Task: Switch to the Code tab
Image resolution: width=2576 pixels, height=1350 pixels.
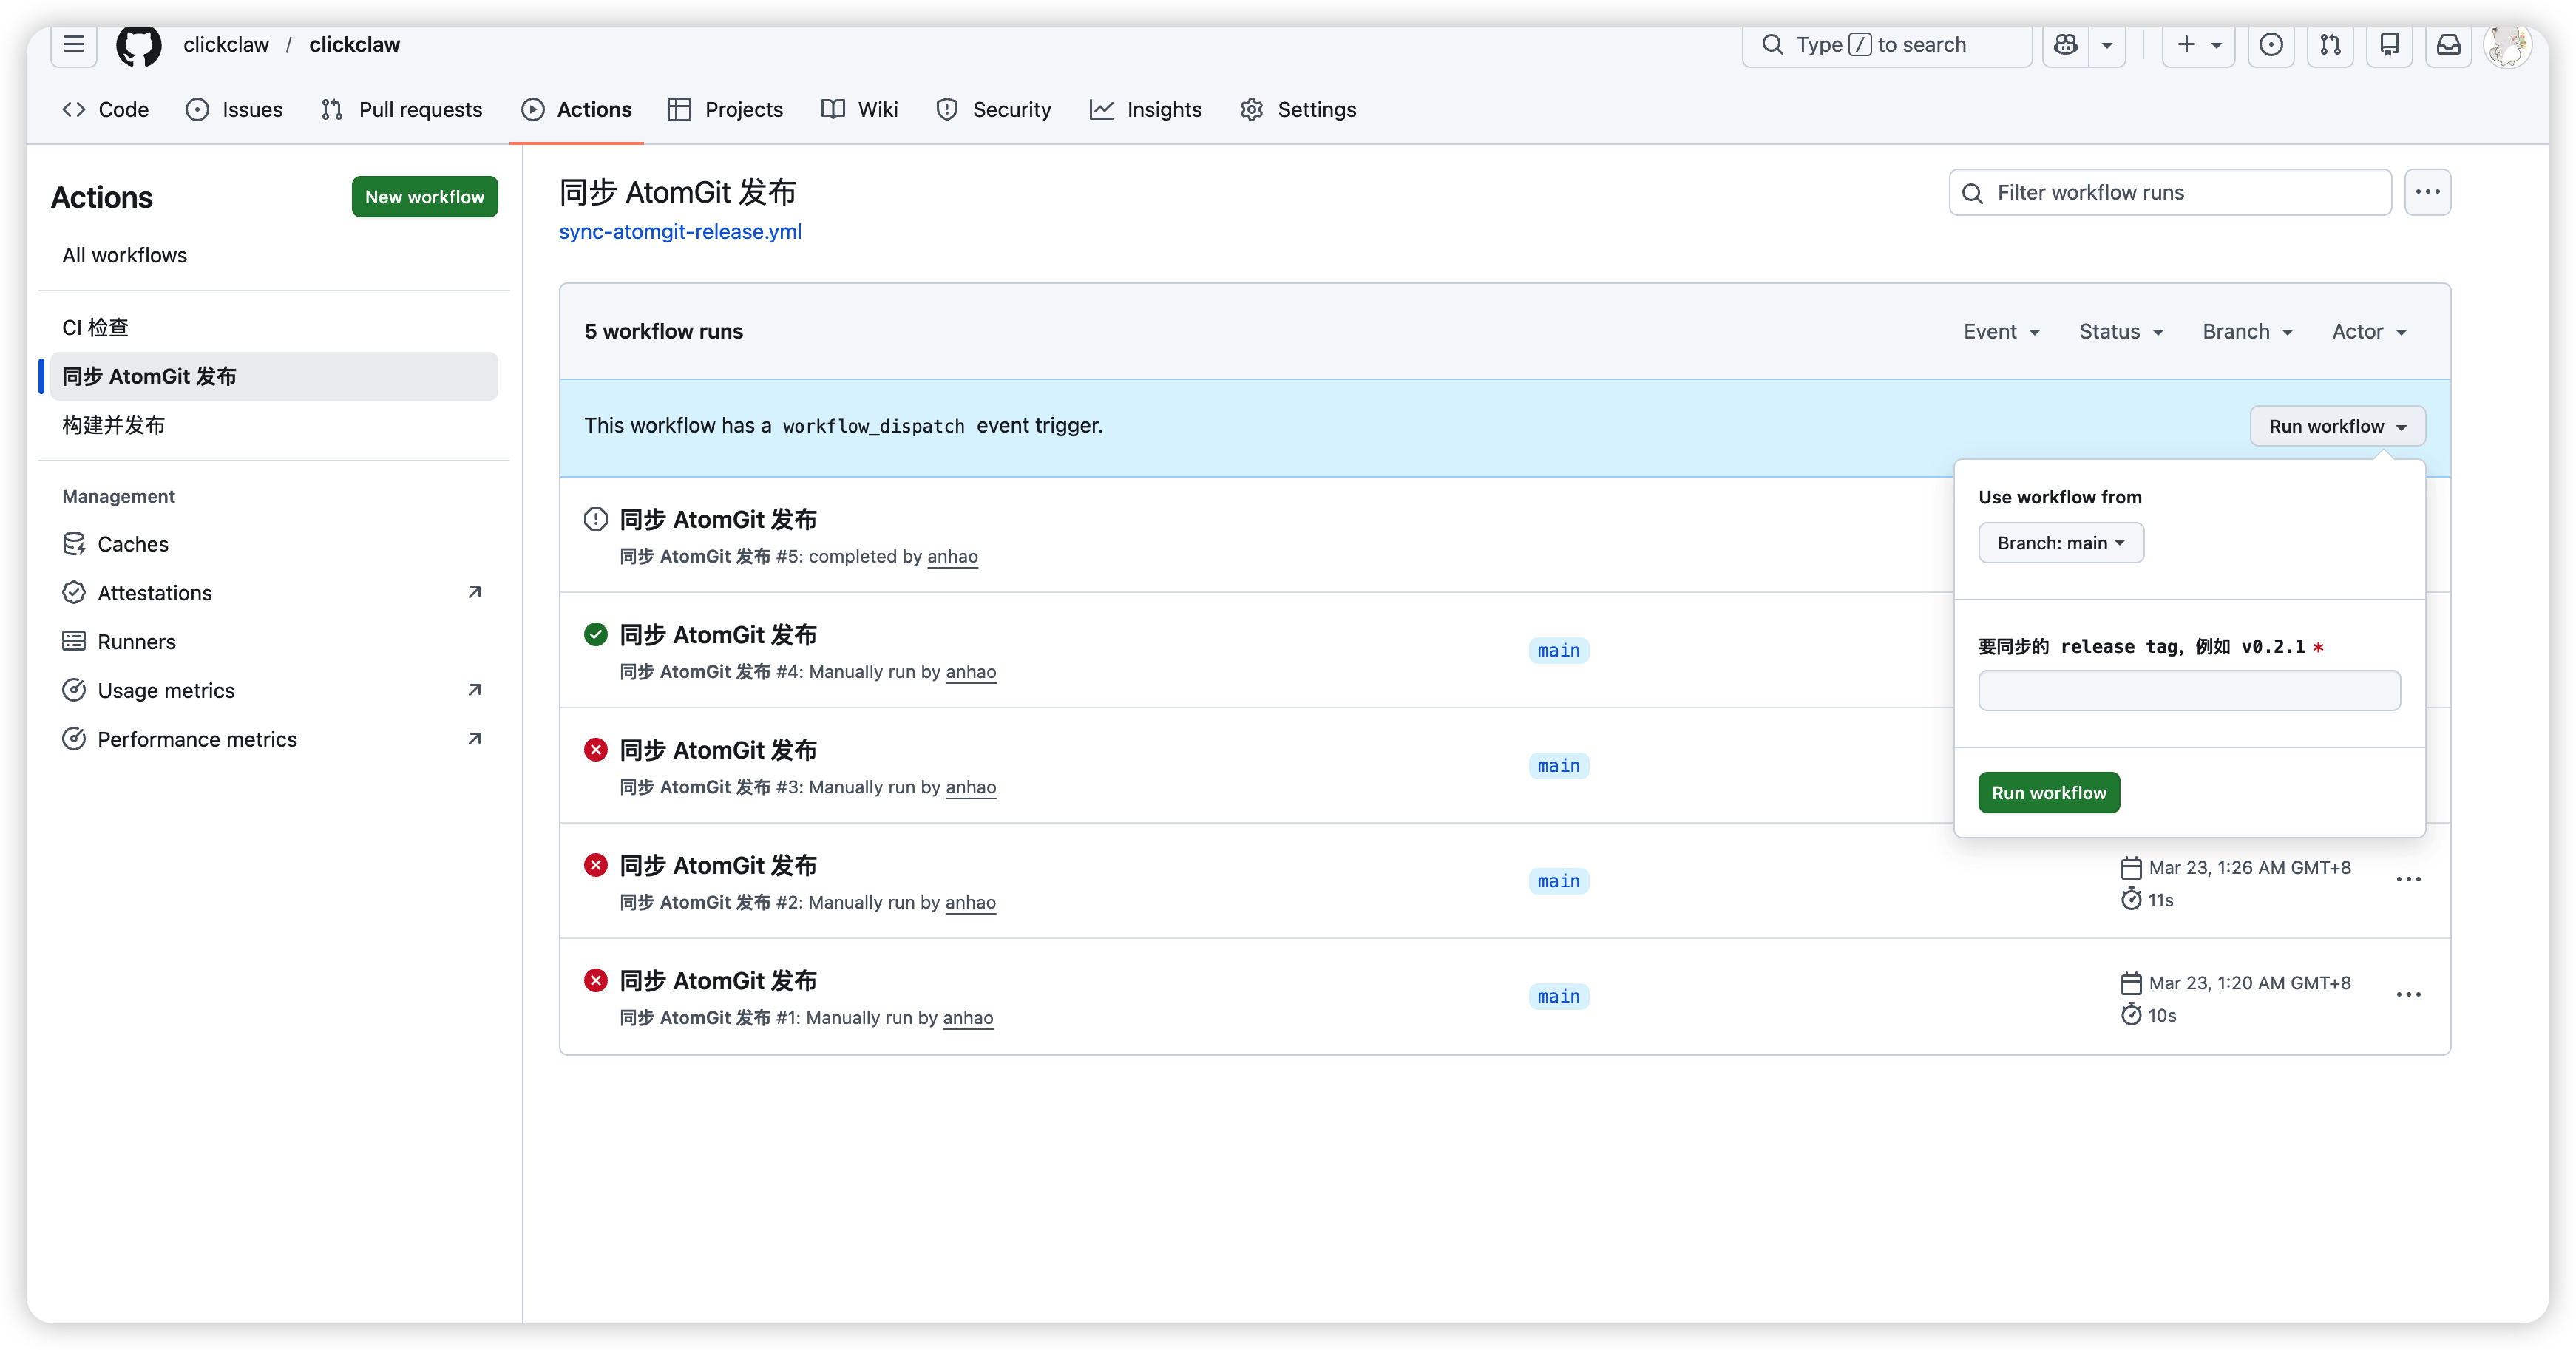Action: (x=106, y=110)
